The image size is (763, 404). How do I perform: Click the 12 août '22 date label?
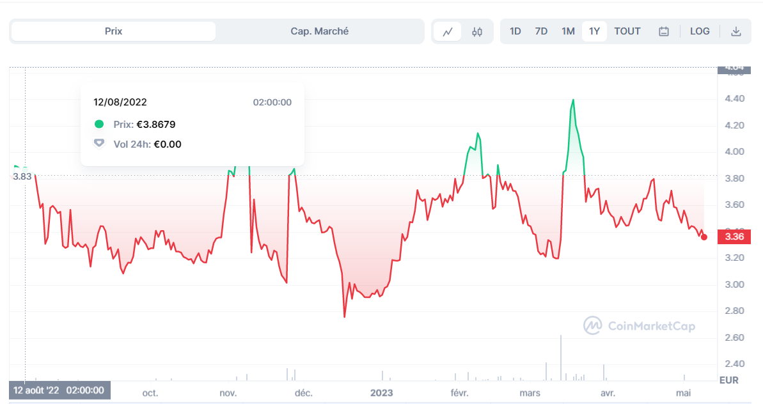[x=59, y=391]
